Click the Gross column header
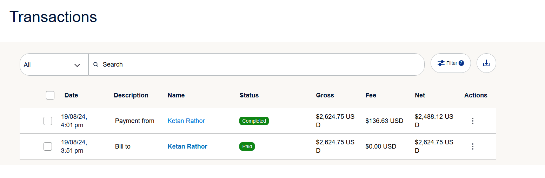This screenshot has width=545, height=178. (325, 95)
